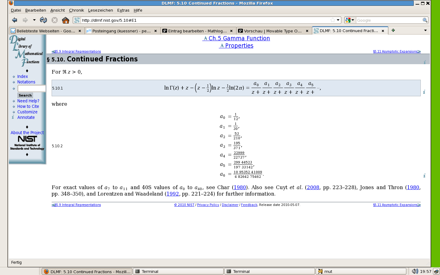Open the search engine selector dropdown
This screenshot has width=440, height=275.
pos(350,20)
